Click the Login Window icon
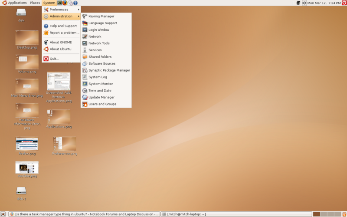The height and width of the screenshot is (217, 347). [85, 30]
